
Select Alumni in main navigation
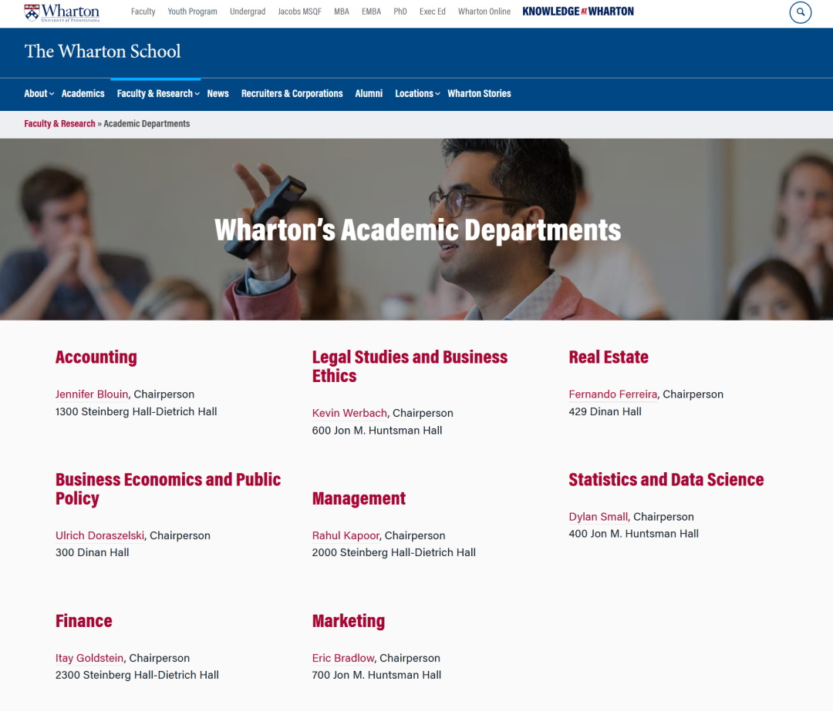coord(369,94)
